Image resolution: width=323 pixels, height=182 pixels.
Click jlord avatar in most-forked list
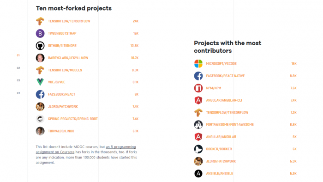tap(40, 107)
